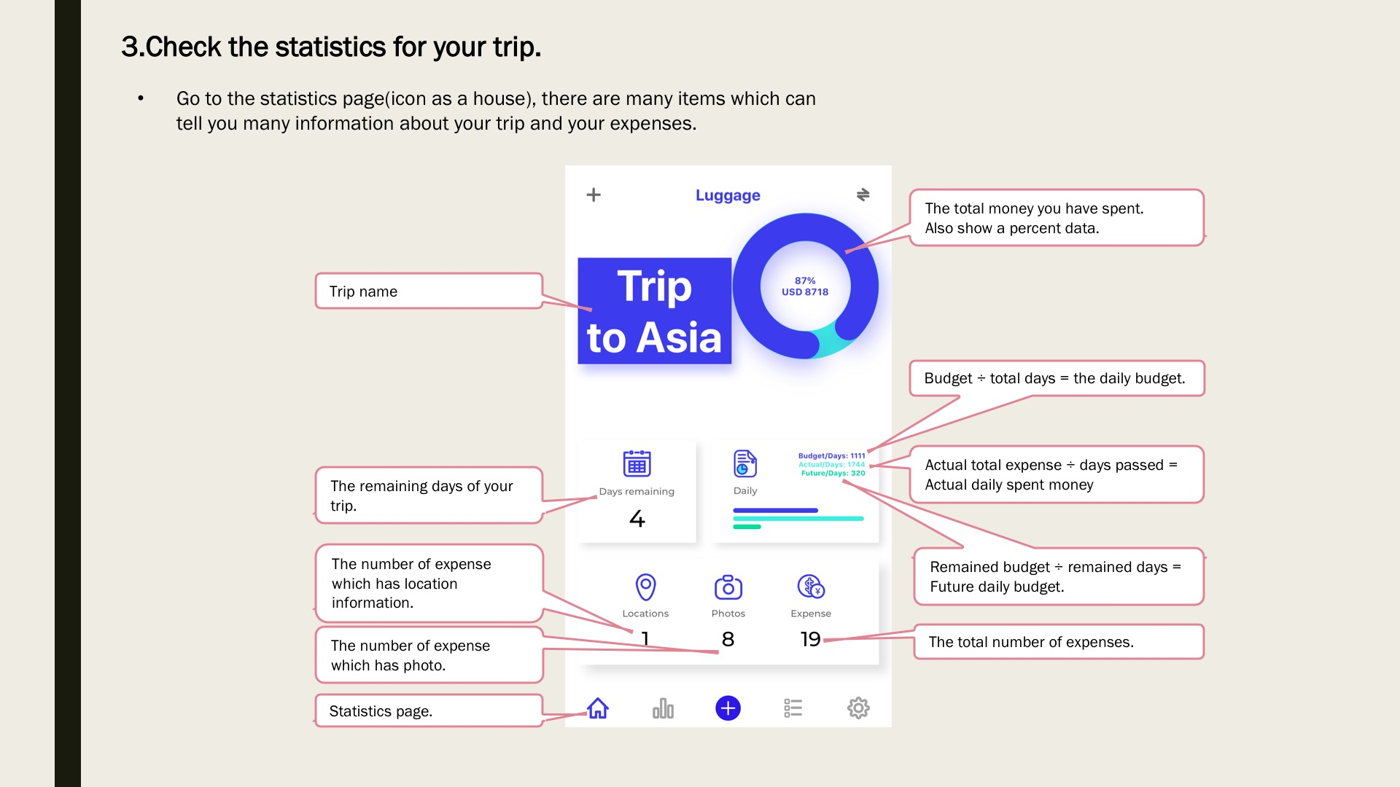Image resolution: width=1400 pixels, height=787 pixels.
Task: Open the settings gear icon
Action: coord(858,708)
